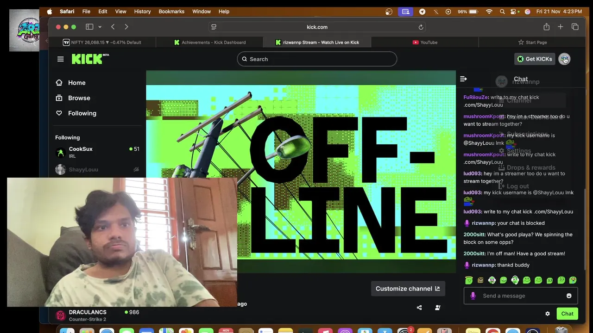Click the ShayyLouu notification-muted icon
The image size is (593, 333).
click(136, 169)
